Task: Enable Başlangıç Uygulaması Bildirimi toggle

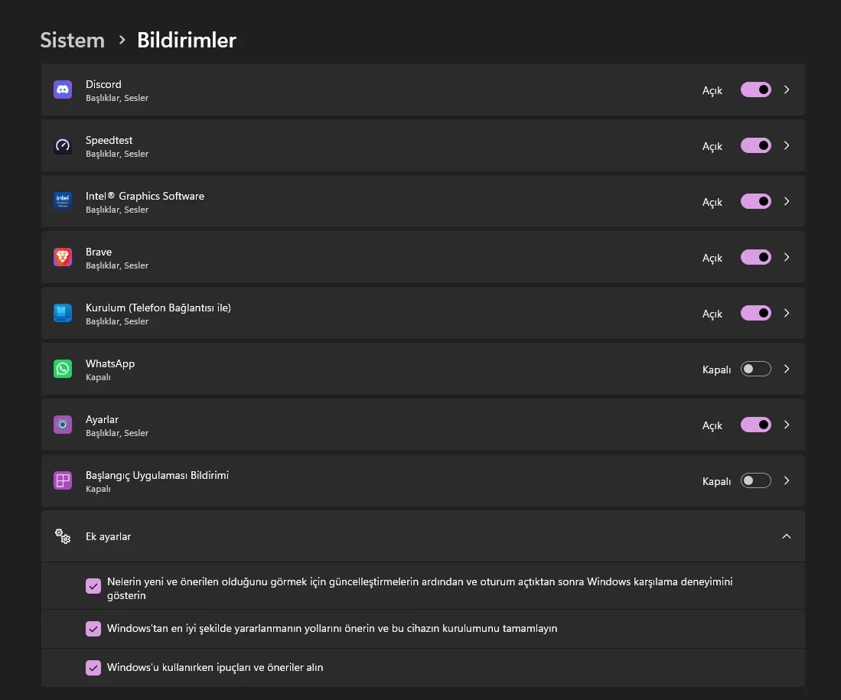Action: click(756, 480)
